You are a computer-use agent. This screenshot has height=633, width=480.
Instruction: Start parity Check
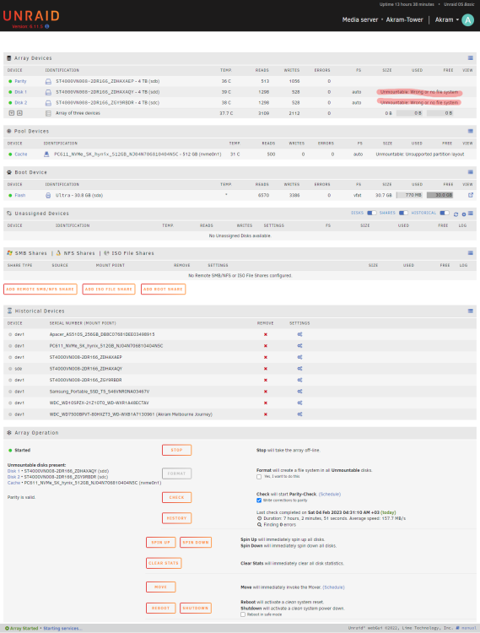(x=176, y=497)
